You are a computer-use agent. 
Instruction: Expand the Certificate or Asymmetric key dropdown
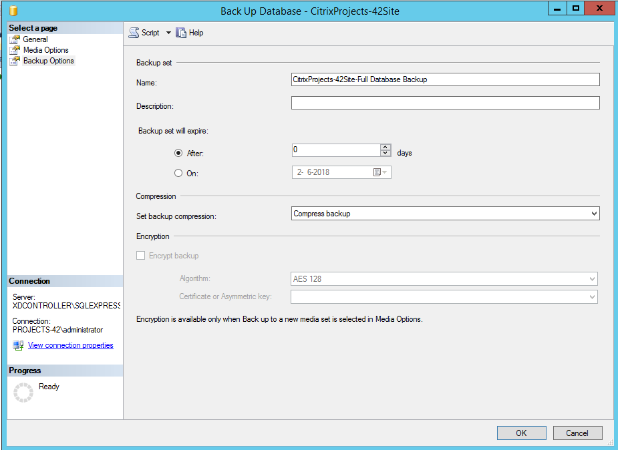592,296
